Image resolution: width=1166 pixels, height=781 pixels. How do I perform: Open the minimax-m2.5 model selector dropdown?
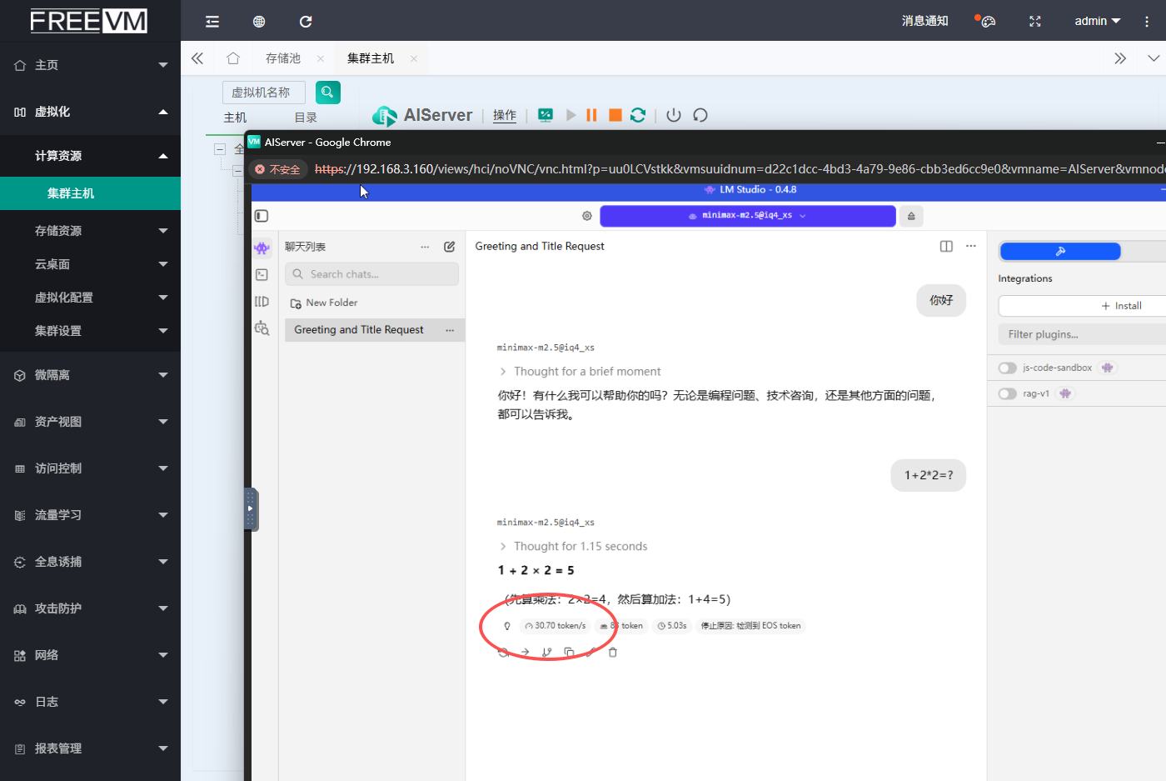747,216
